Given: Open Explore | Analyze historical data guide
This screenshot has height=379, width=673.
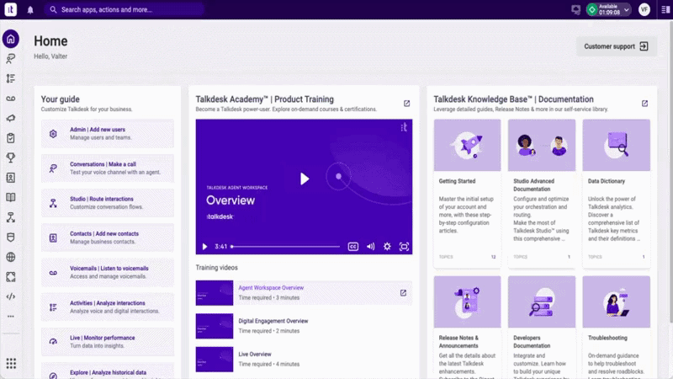Looking at the screenshot, I should tap(108, 371).
